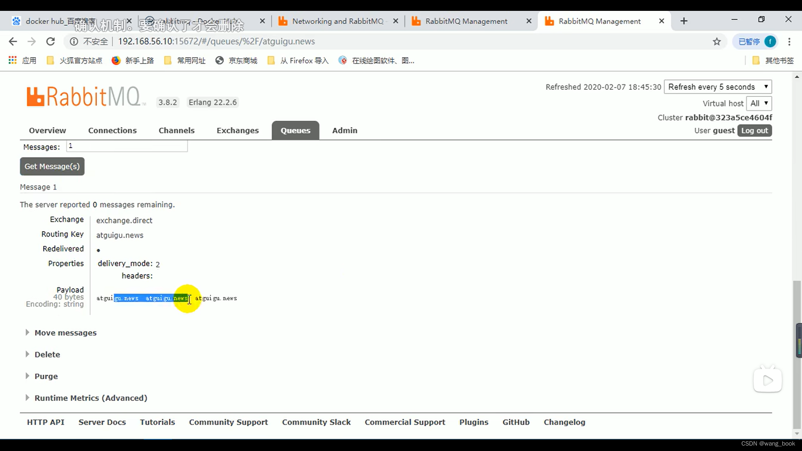Click the video play overlay button
Screen dimensions: 802x451
pos(768,380)
